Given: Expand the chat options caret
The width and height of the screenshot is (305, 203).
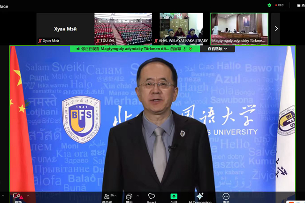Looking at the screenshot, I should pyautogui.click(x=138, y=196).
